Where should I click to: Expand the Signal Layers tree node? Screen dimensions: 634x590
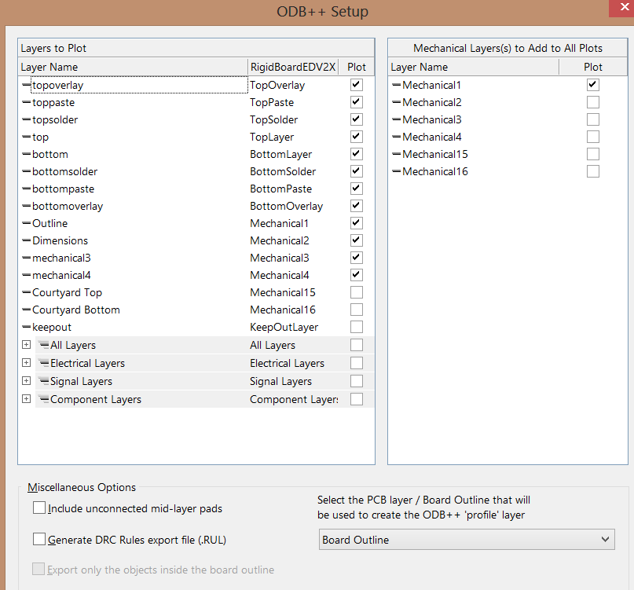[26, 381]
